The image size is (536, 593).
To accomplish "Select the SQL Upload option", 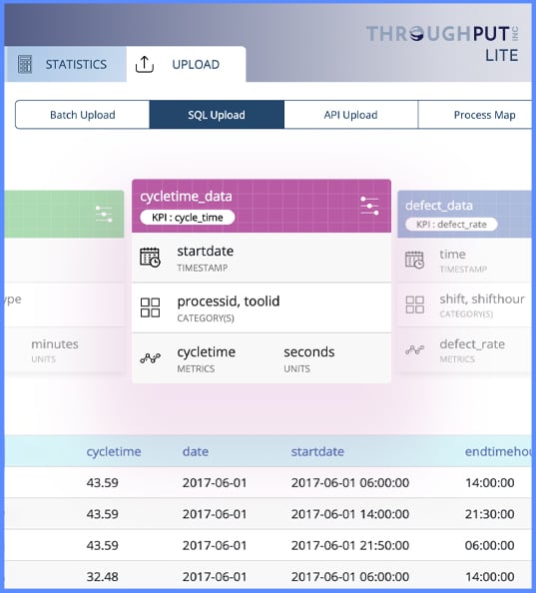I will pyautogui.click(x=217, y=115).
